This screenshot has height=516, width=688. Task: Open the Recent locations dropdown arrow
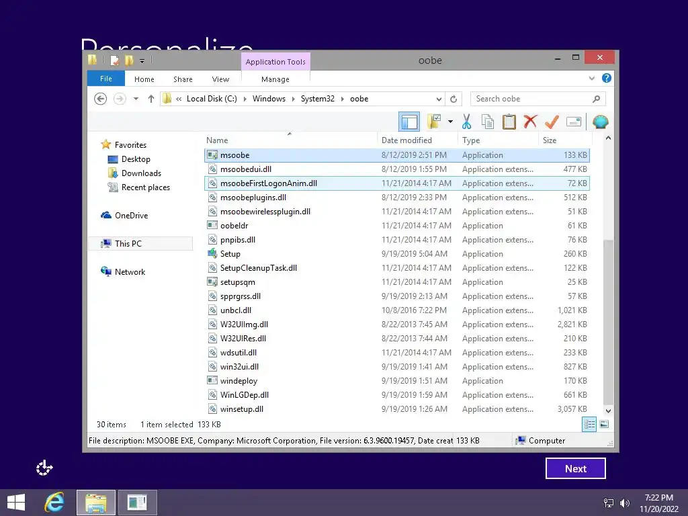(x=136, y=99)
